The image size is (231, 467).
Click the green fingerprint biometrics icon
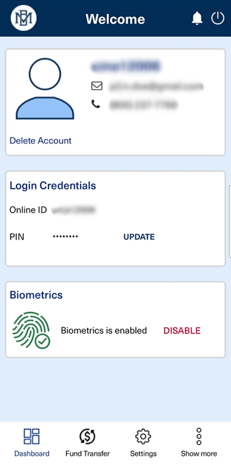31,330
